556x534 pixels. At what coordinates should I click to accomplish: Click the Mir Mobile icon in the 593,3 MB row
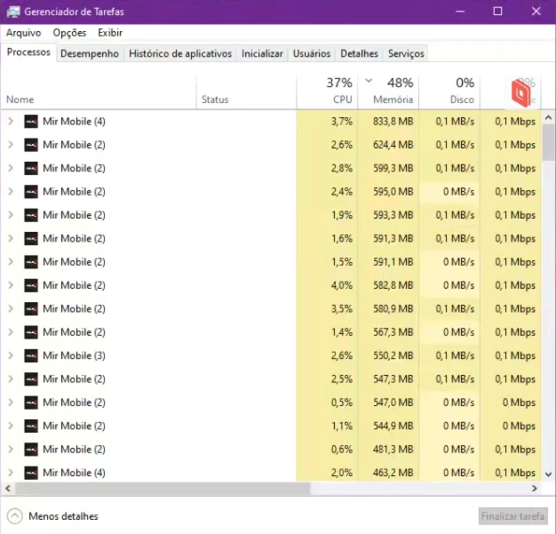tap(31, 215)
